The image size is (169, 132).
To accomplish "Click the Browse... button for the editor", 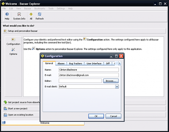I will (x=111, y=81).
